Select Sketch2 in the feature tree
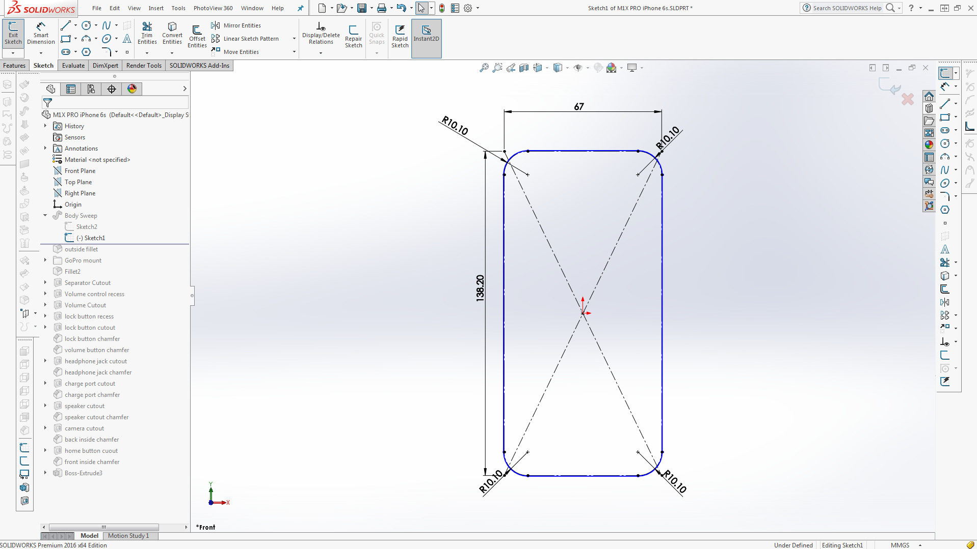Viewport: 977px width, 549px height. click(87, 227)
